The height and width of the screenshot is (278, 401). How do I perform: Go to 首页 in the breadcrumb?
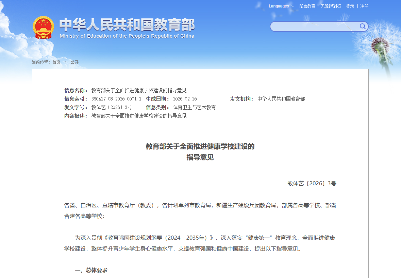pos(56,62)
